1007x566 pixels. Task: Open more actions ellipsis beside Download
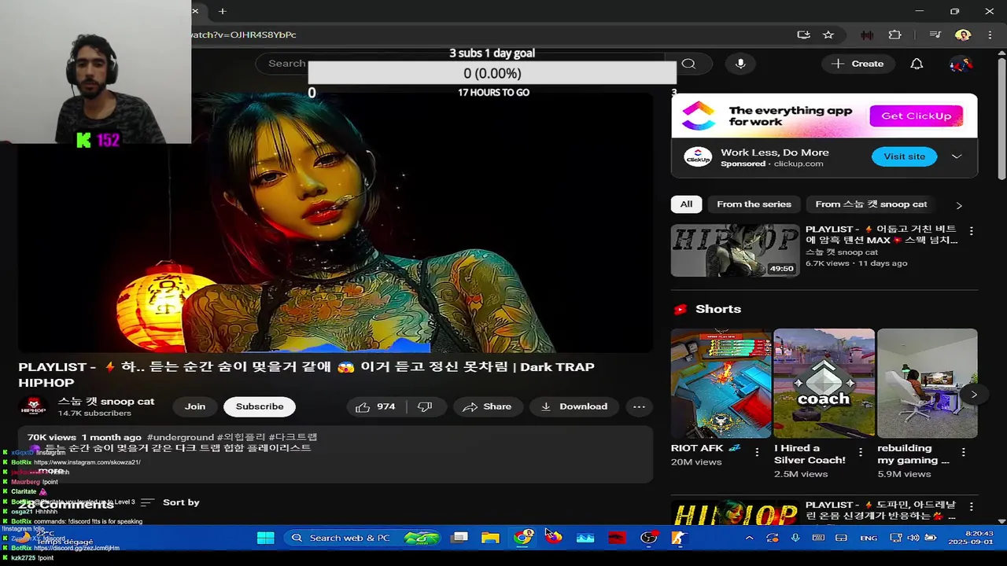click(x=639, y=406)
